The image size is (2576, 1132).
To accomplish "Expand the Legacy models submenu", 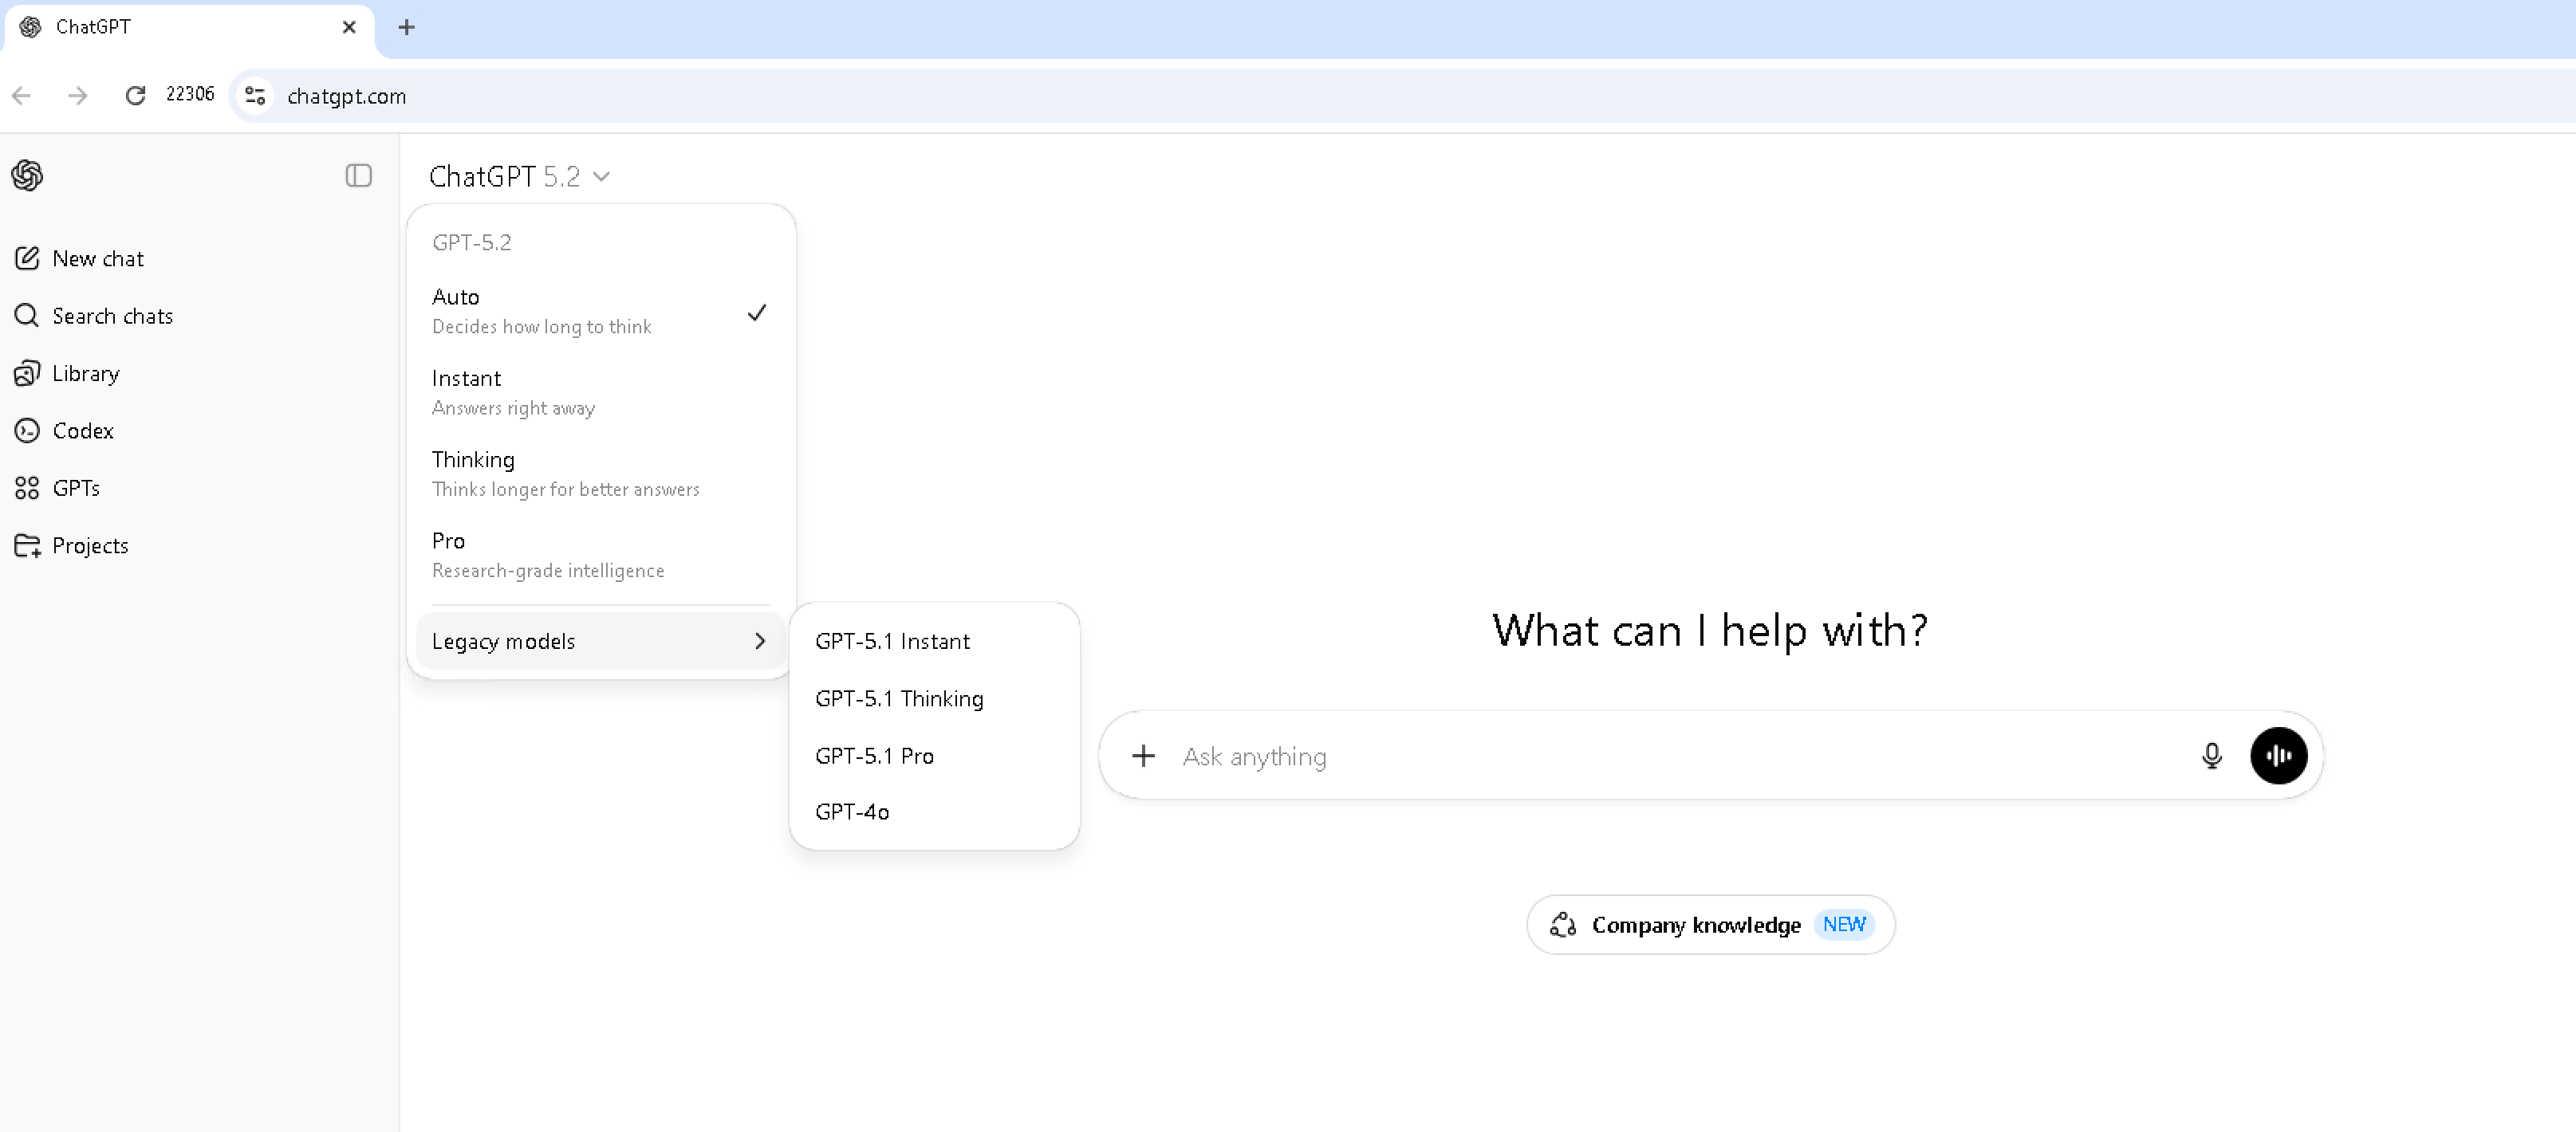I will tap(598, 641).
